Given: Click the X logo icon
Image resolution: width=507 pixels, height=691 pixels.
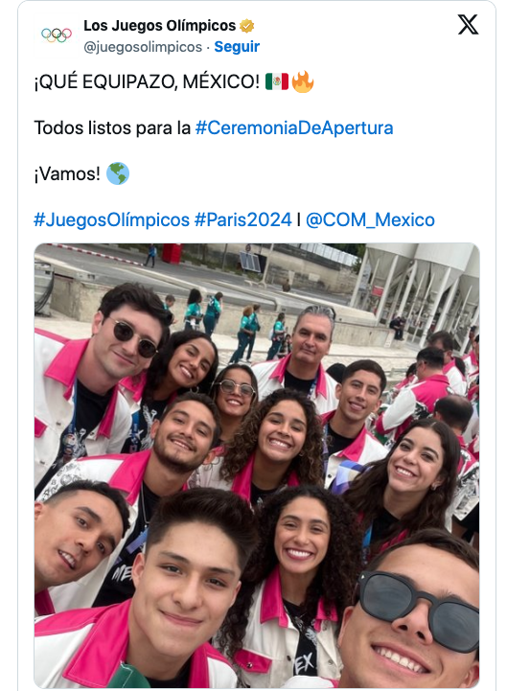Looking at the screenshot, I should (x=468, y=25).
